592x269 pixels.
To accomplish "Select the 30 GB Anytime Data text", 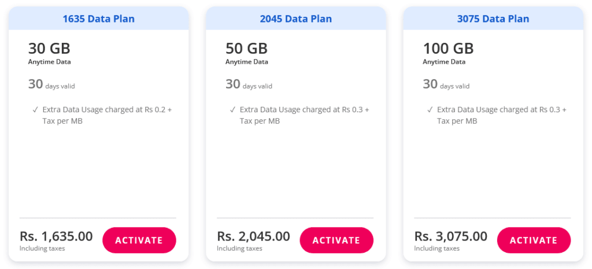I will 50,53.
